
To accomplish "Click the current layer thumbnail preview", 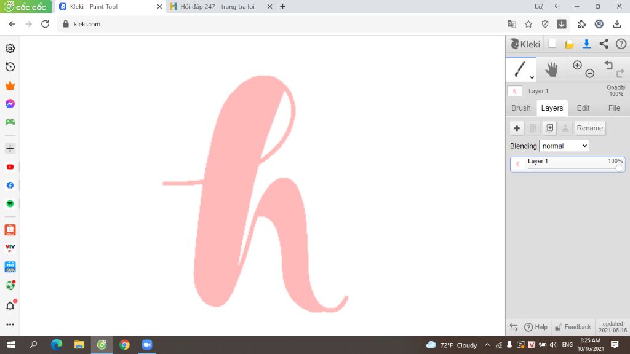I will (514, 91).
